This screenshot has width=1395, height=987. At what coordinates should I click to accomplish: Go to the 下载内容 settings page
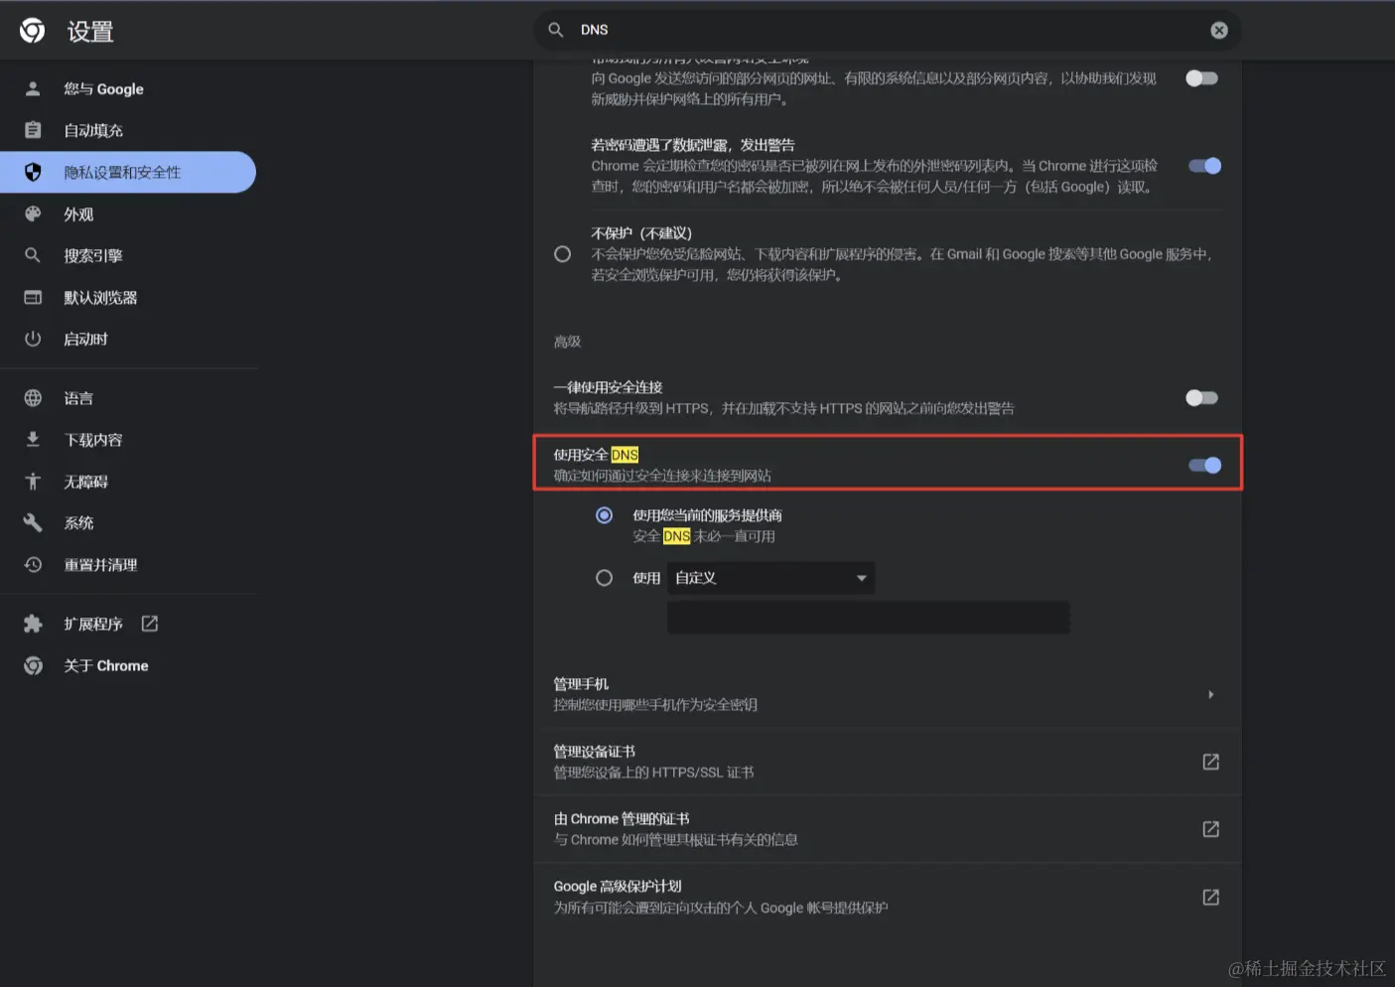click(x=128, y=440)
